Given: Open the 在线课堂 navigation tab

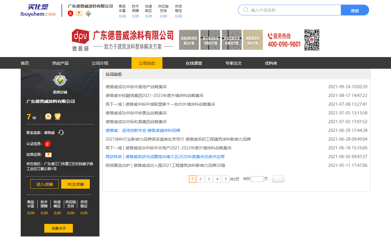Looking at the screenshot, I should pos(194,63).
